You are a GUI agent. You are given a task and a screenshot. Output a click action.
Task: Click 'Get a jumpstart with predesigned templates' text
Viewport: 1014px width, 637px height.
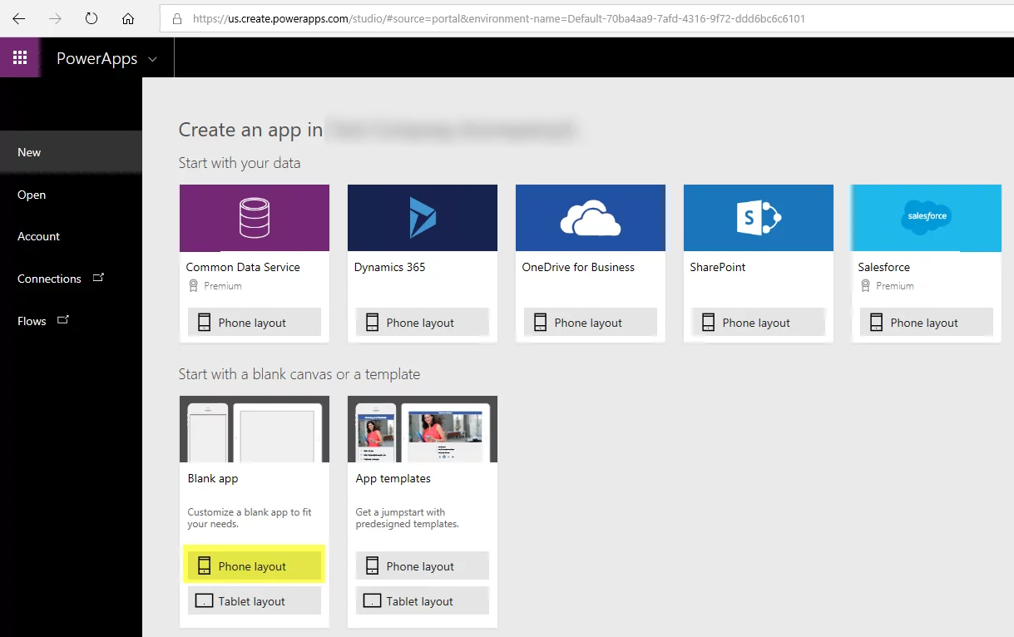point(408,518)
